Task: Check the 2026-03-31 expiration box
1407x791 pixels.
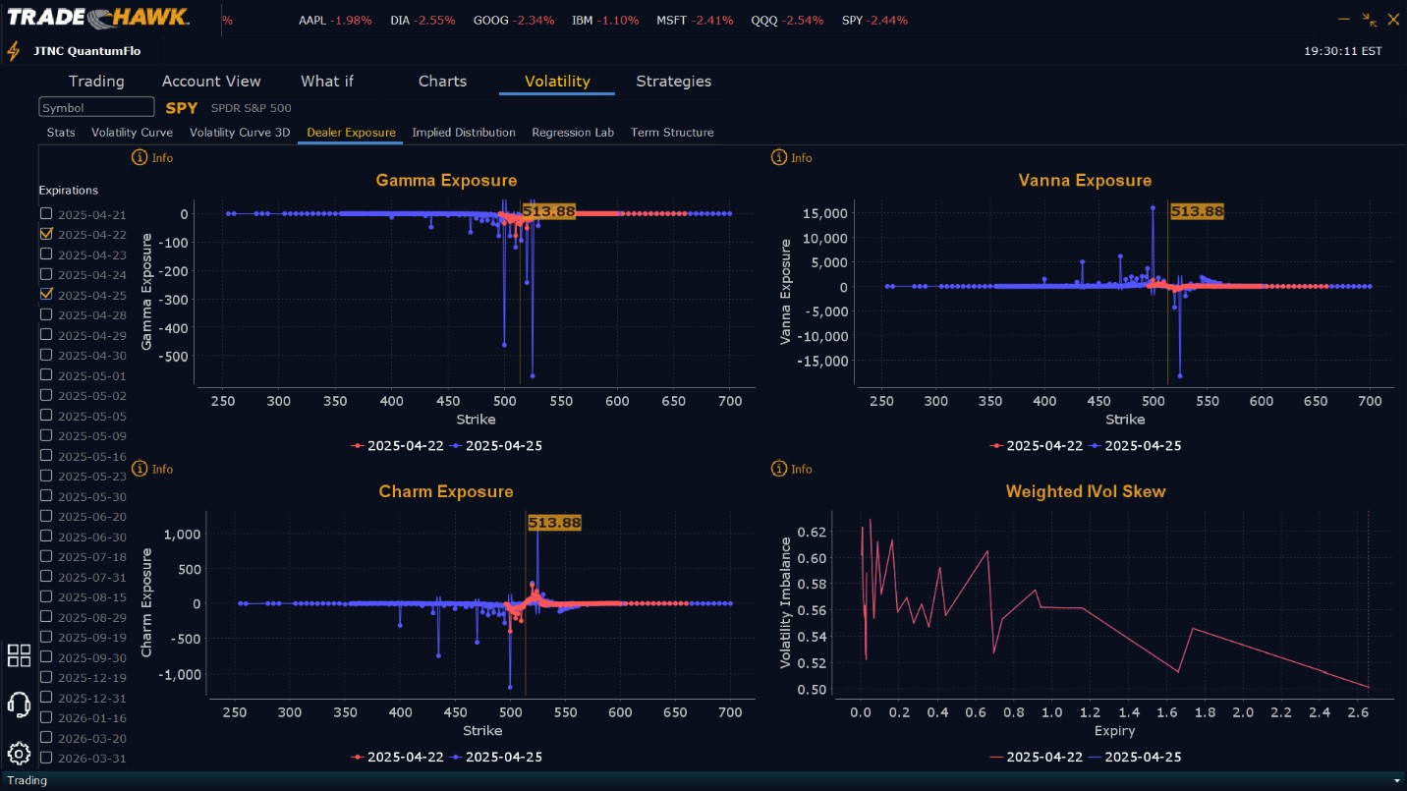Action: pos(46,758)
